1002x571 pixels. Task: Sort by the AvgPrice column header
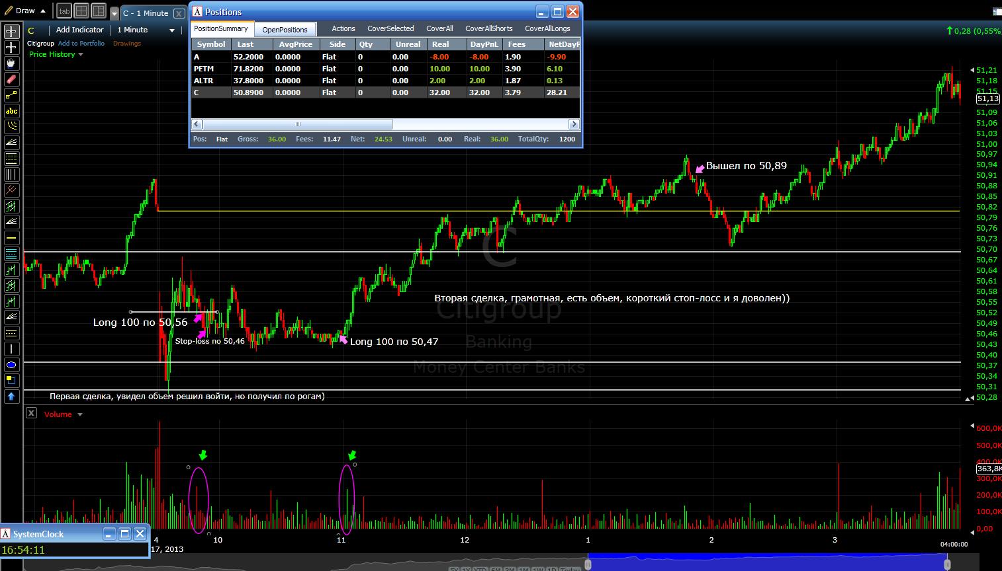click(296, 44)
